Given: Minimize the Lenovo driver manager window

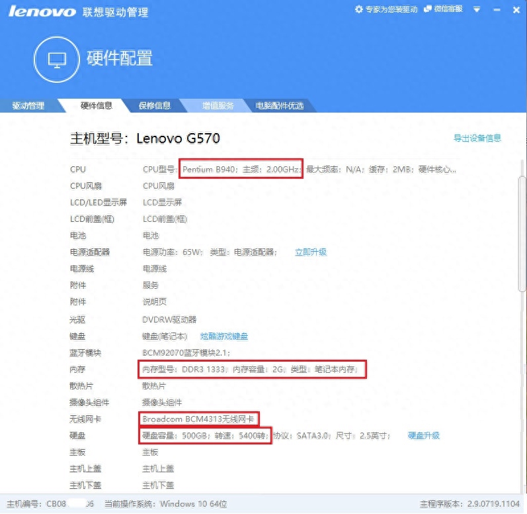Looking at the screenshot, I should tap(497, 10).
